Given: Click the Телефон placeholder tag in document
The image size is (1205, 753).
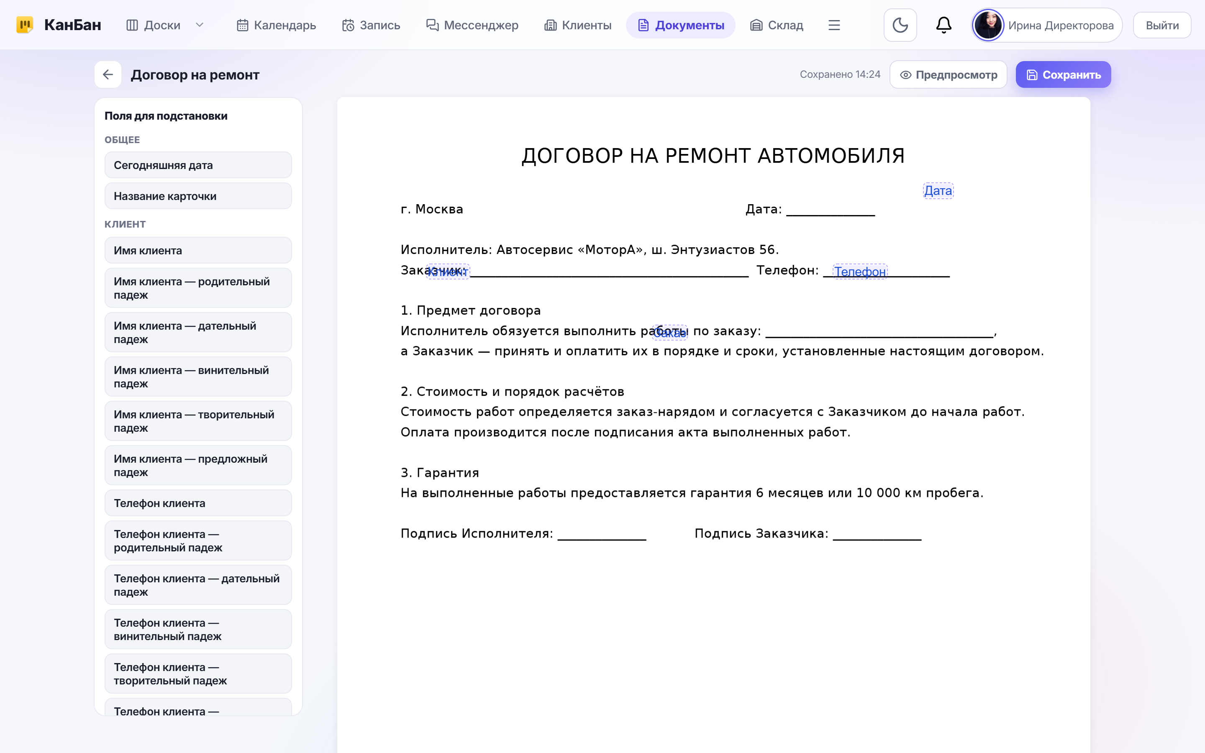Looking at the screenshot, I should pos(860,271).
